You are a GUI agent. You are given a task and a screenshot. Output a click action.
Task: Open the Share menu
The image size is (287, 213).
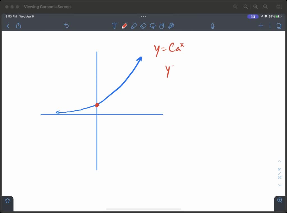pos(18,26)
